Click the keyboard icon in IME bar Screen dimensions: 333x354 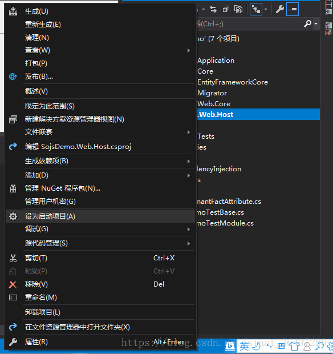(x=281, y=346)
